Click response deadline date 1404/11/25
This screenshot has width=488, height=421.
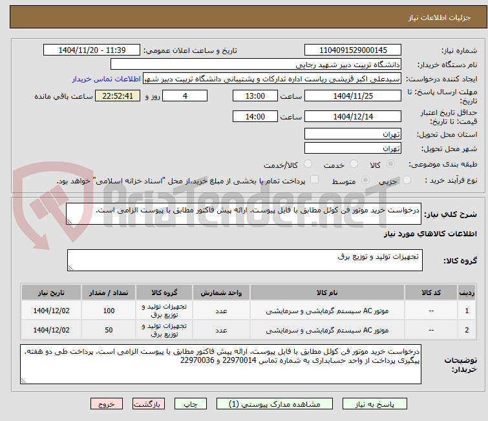(x=353, y=96)
